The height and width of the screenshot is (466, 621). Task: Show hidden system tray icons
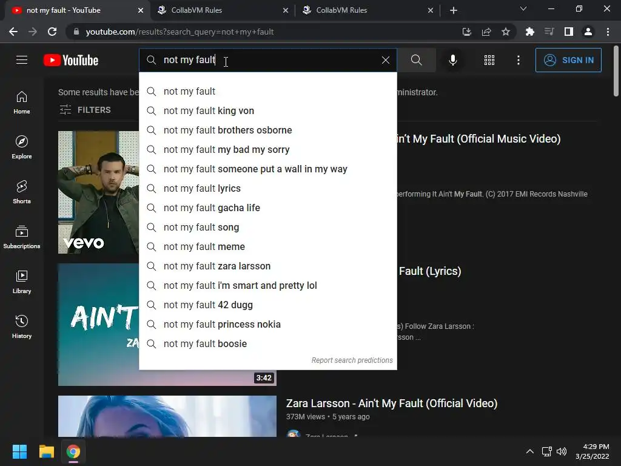pyautogui.click(x=530, y=451)
